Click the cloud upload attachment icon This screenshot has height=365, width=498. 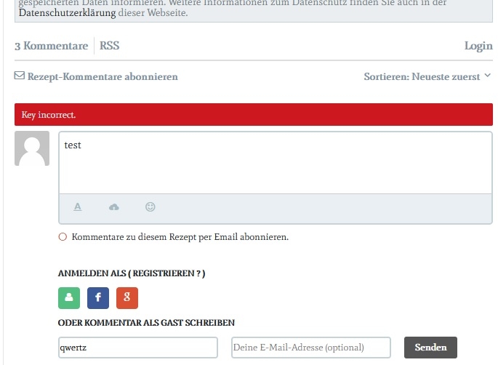pos(113,207)
